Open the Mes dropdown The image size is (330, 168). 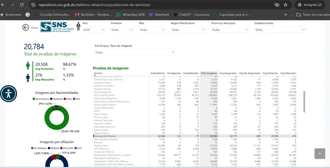pyautogui.click(x=152, y=30)
